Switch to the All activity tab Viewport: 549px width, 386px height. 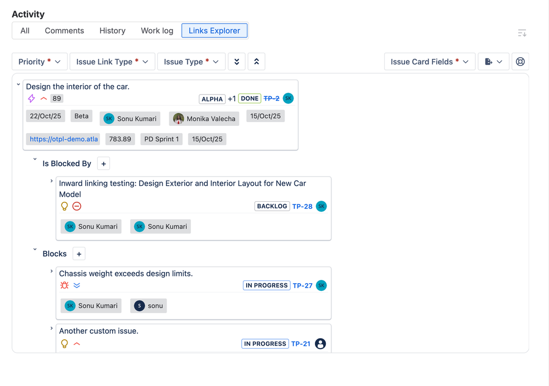[25, 31]
